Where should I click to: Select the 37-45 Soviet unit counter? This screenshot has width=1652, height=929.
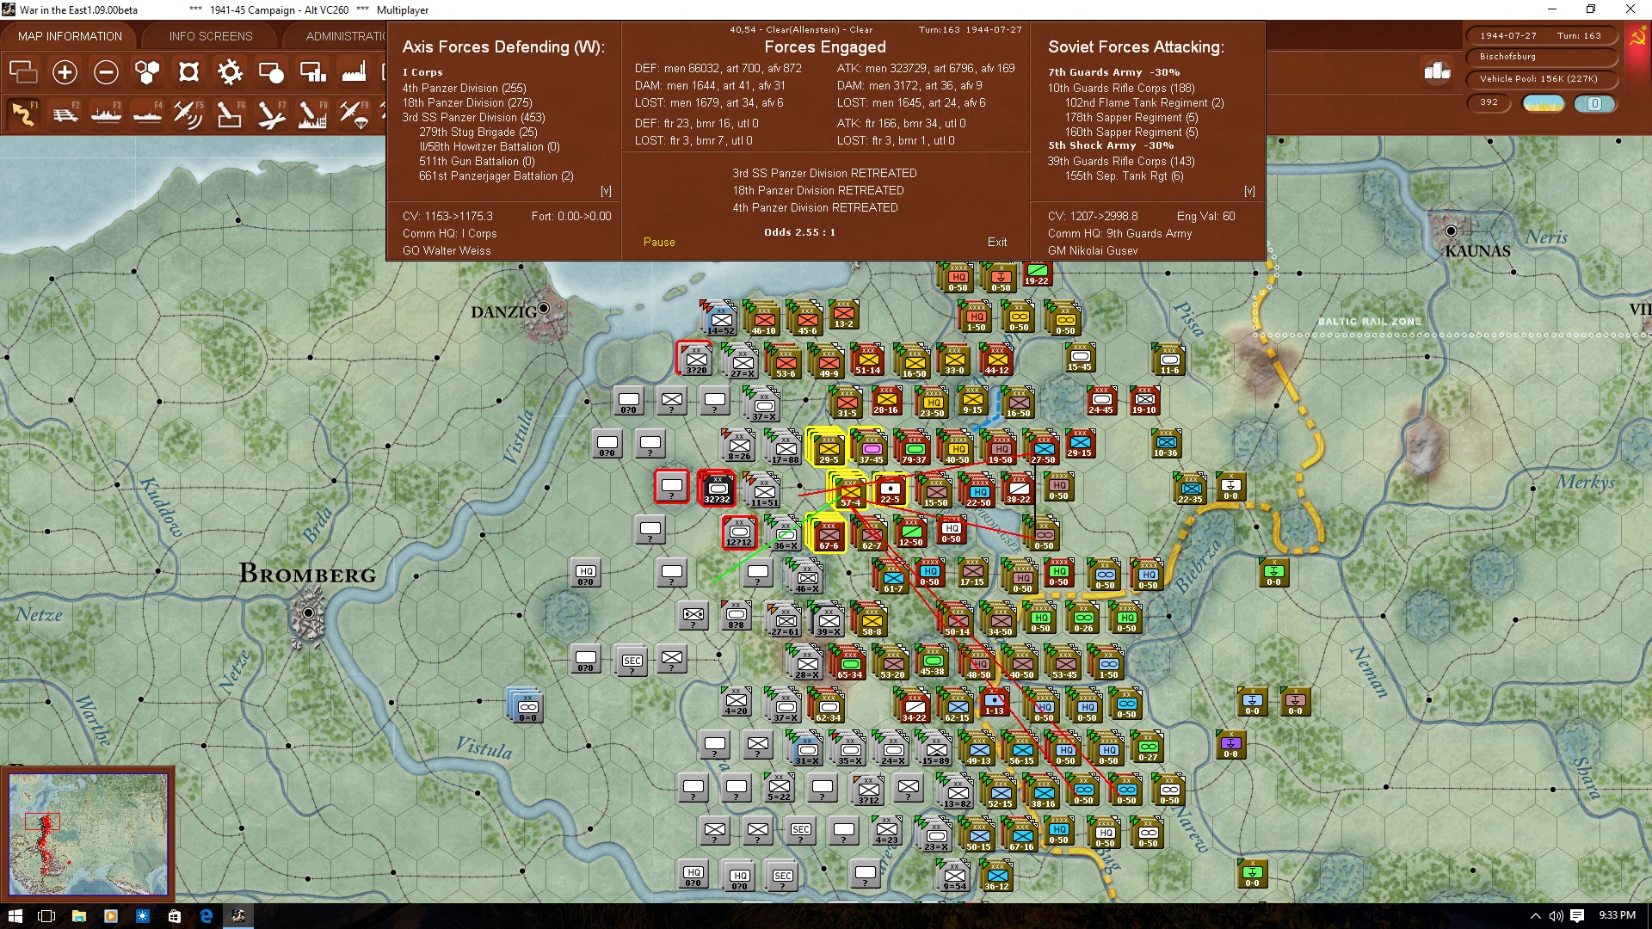point(870,447)
